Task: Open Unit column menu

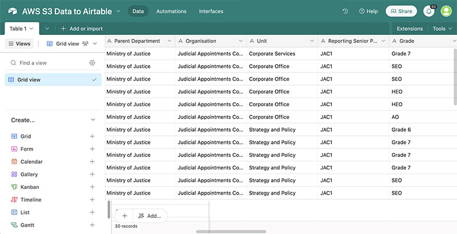Action: tap(312, 41)
